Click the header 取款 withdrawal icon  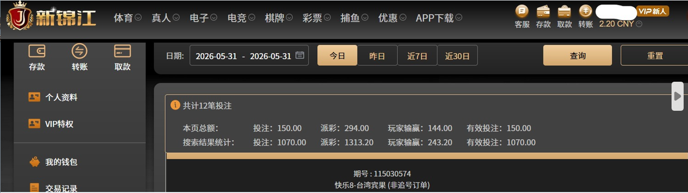point(564,11)
